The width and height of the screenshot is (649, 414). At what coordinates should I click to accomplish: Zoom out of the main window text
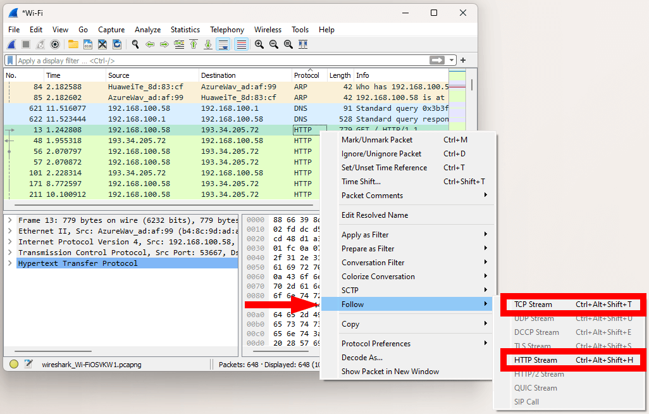[274, 44]
